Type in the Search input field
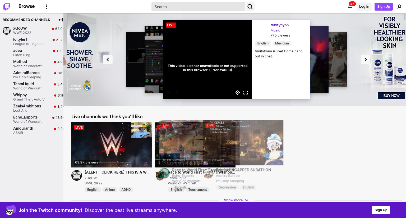The width and height of the screenshot is (406, 218). pos(198,7)
